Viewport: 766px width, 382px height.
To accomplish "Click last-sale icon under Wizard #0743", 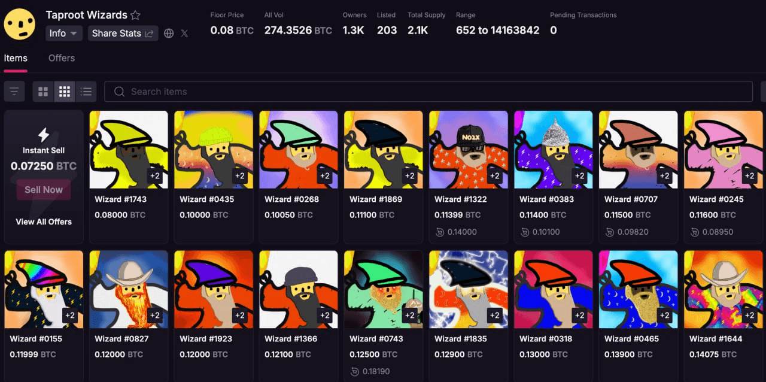I will click(355, 371).
